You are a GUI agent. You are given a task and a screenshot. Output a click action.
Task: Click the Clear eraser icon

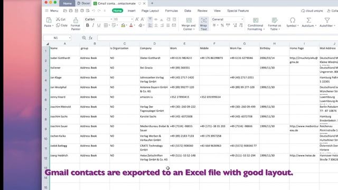140,25
